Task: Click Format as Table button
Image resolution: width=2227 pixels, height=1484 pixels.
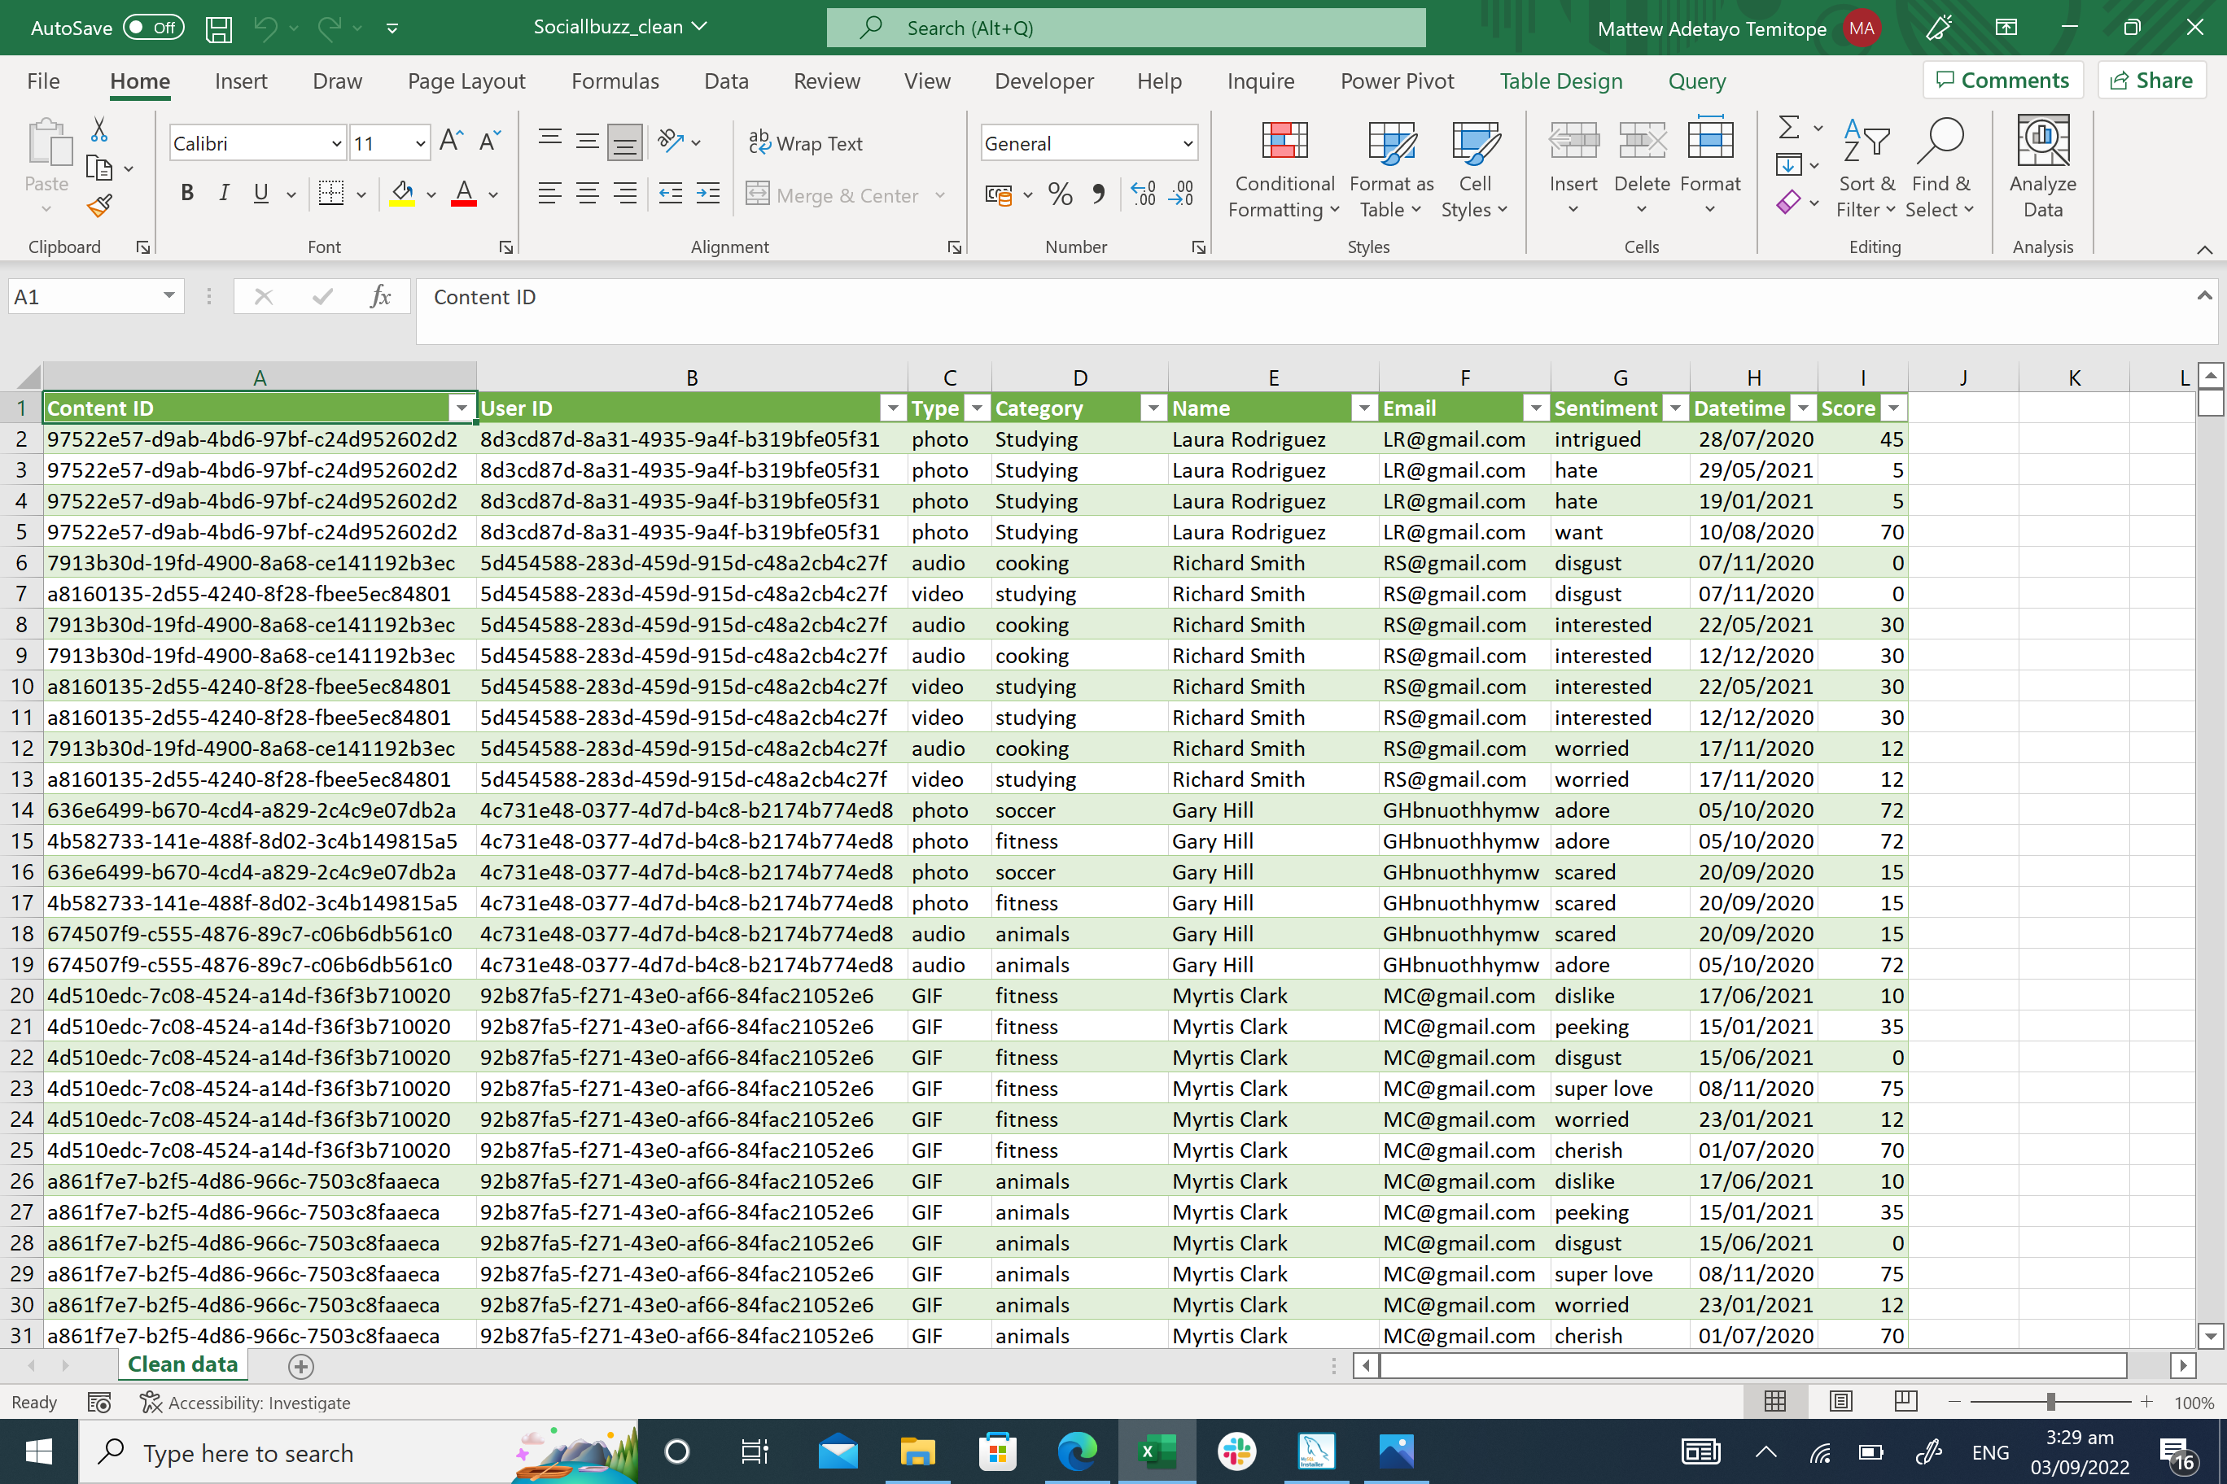Action: 1391,169
